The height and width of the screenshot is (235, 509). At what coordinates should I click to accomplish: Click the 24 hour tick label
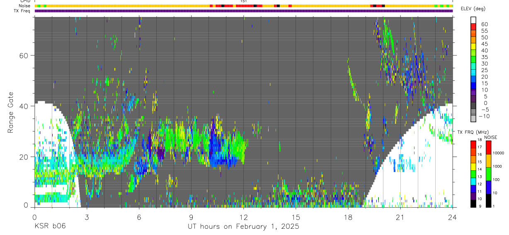click(452, 217)
